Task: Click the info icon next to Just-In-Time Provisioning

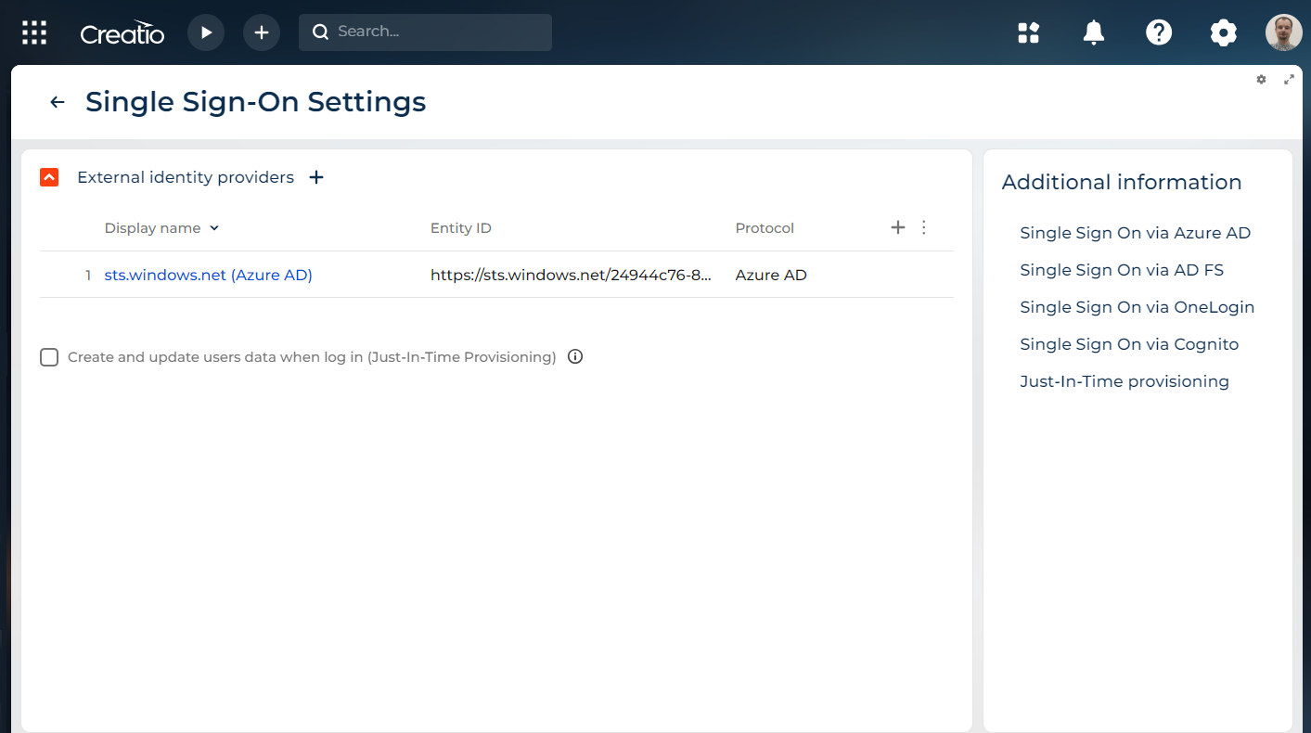Action: tap(575, 356)
